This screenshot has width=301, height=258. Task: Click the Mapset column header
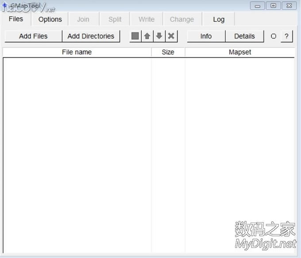pos(240,52)
